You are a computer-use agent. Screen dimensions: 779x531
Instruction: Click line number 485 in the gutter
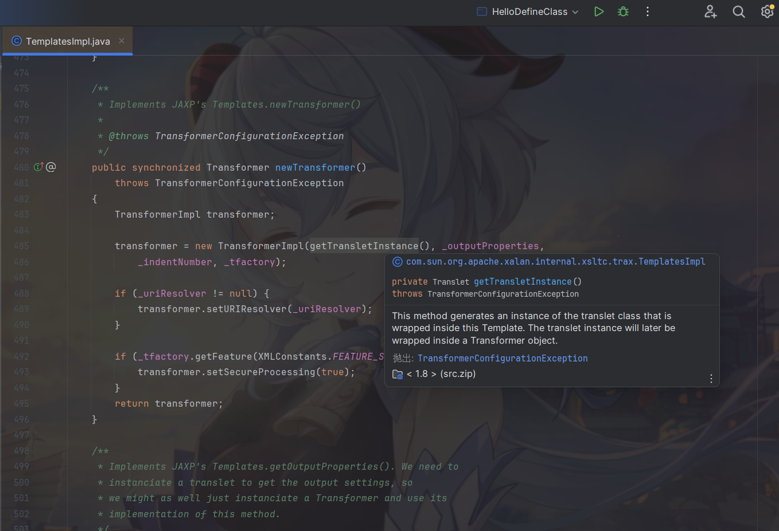coord(21,246)
